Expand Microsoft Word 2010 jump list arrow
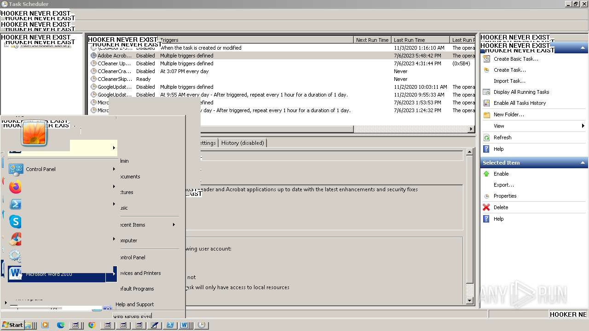Viewport: 589px width, 331px height. click(114, 274)
